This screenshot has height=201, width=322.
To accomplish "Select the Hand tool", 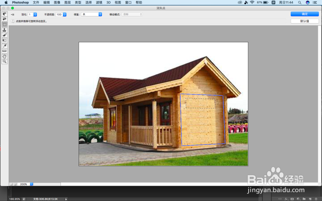I will [x=5, y=56].
